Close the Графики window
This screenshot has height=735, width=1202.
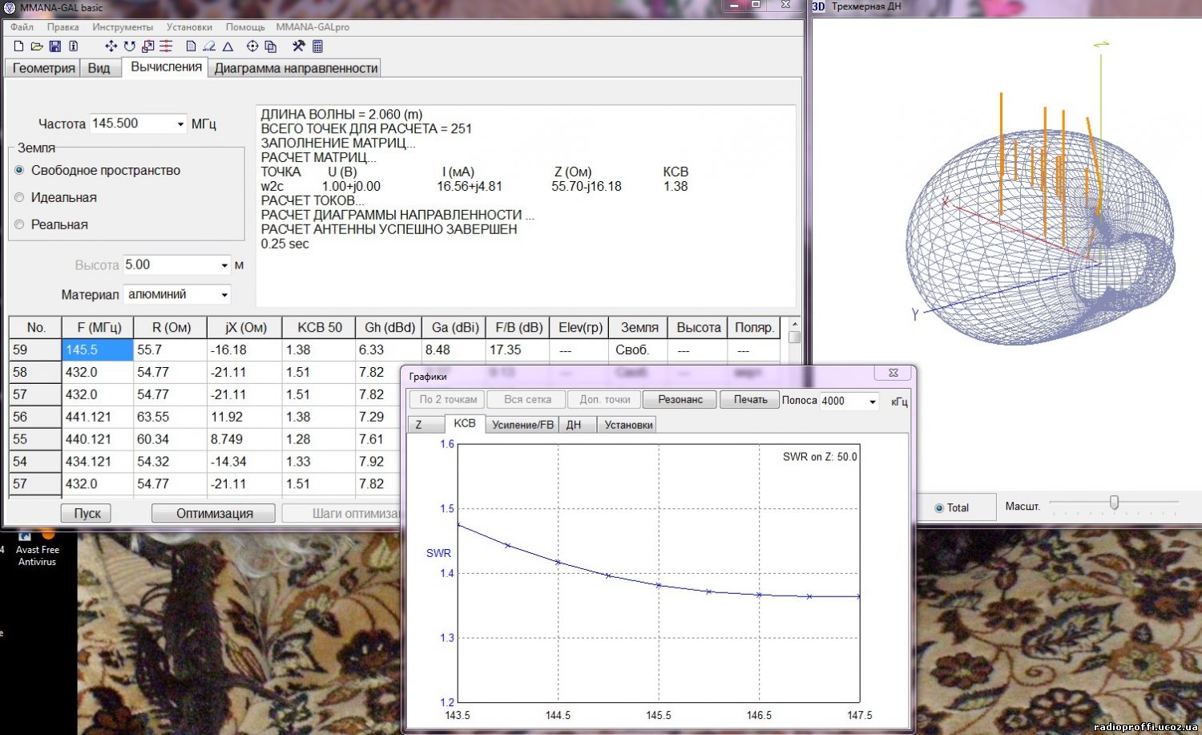point(893,373)
